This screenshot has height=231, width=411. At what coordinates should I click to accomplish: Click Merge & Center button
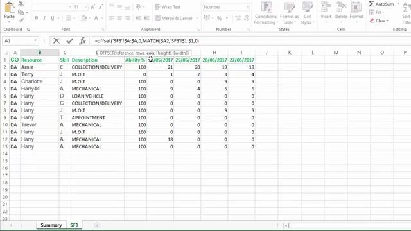(173, 18)
